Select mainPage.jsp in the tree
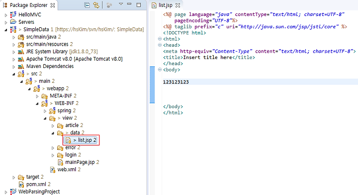This screenshot has height=195, width=358. pos(80,162)
